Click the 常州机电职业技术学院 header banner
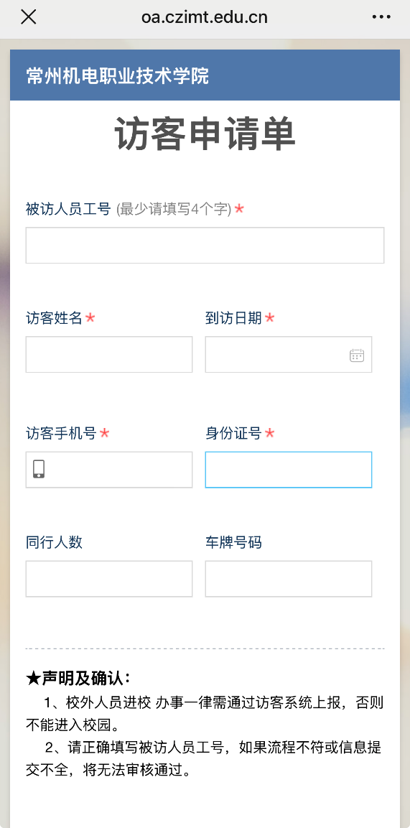Image resolution: width=410 pixels, height=828 pixels. 205,75
